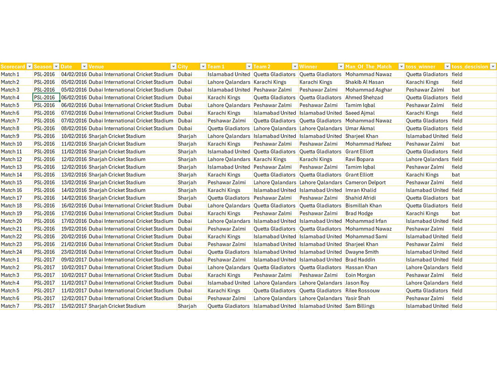
Task: Click the Brad Haddin cell
Action: coord(374,260)
